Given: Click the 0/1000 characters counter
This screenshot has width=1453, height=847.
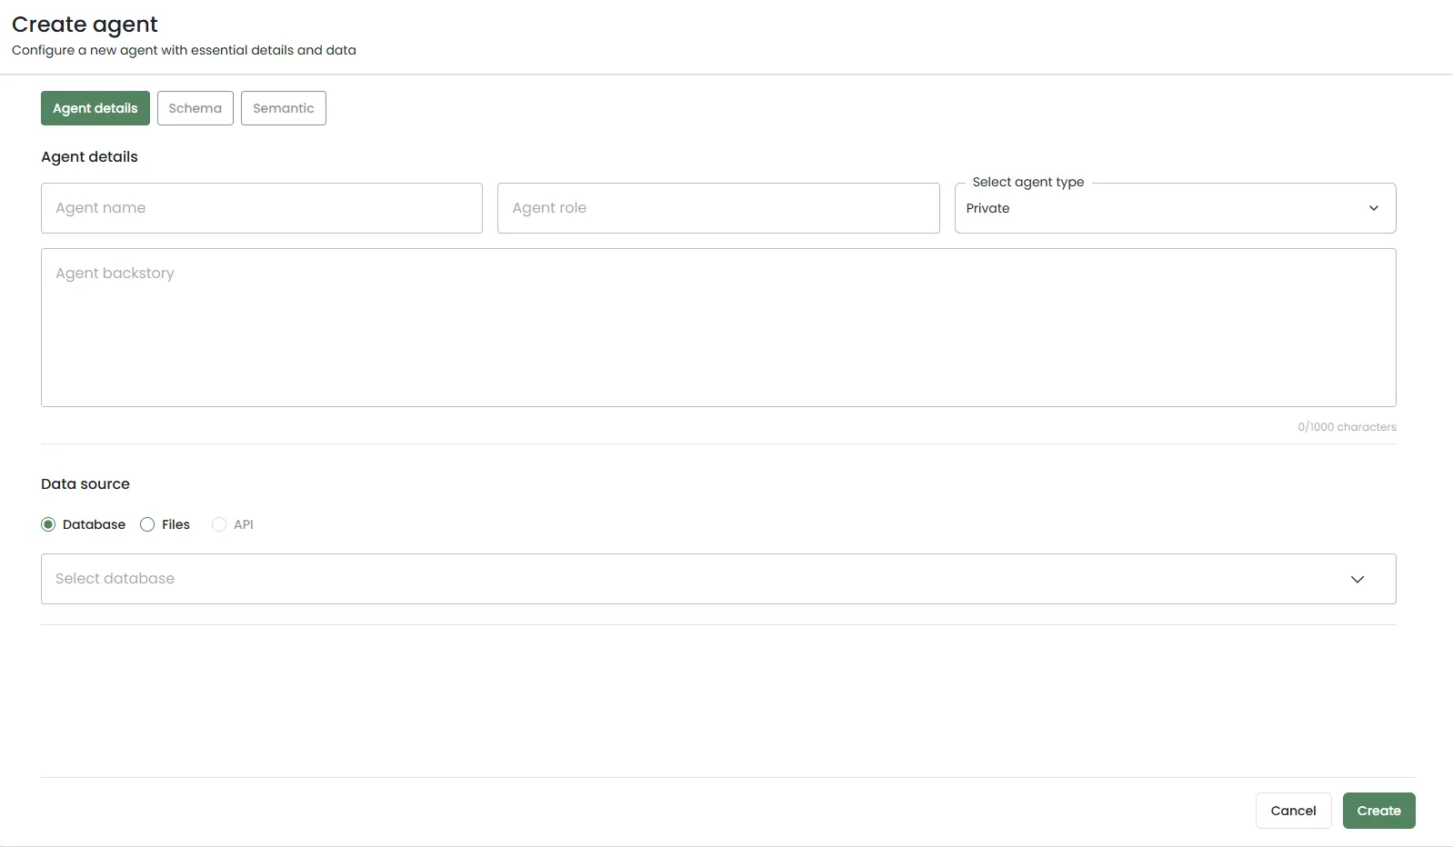Looking at the screenshot, I should click(1347, 427).
